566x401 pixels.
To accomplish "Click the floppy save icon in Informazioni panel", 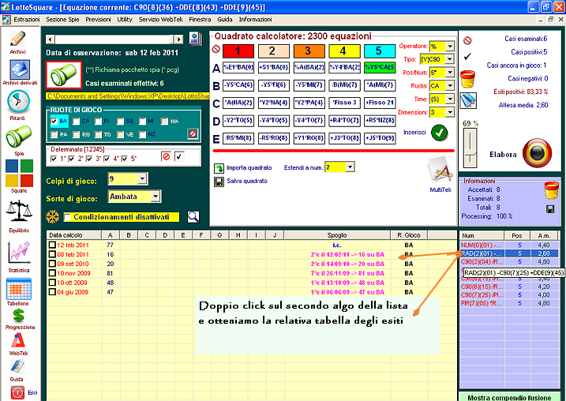I will 550,209.
